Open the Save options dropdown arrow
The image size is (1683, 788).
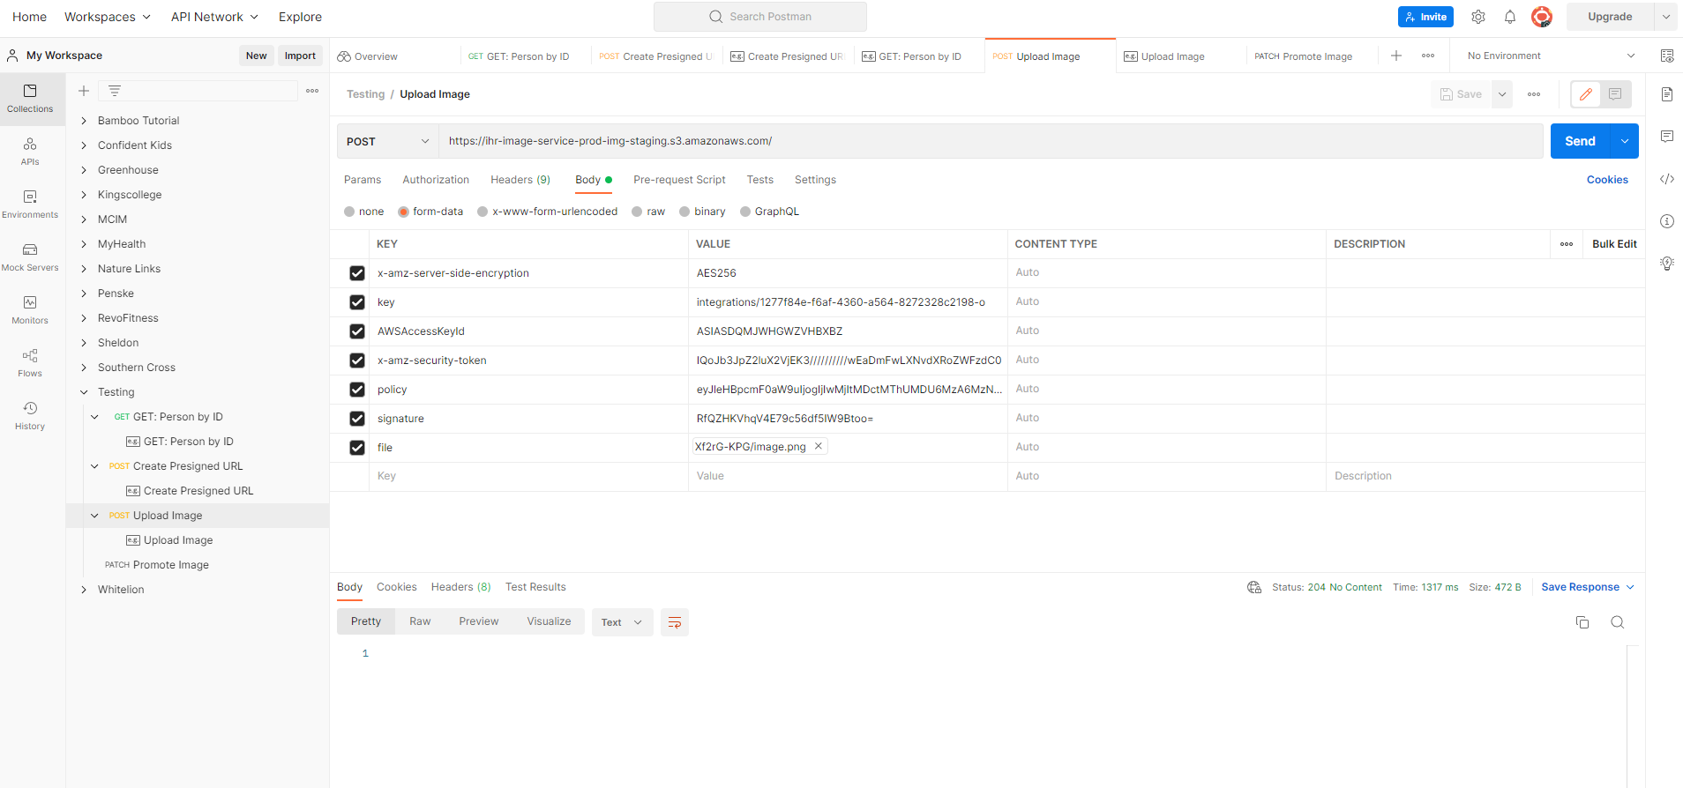1502,94
